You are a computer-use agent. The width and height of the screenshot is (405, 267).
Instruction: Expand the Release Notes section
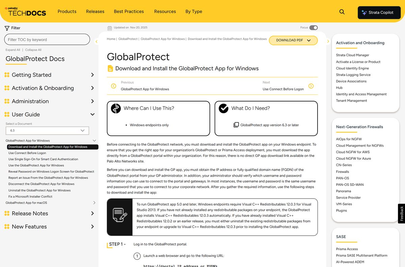pyautogui.click(x=92, y=213)
